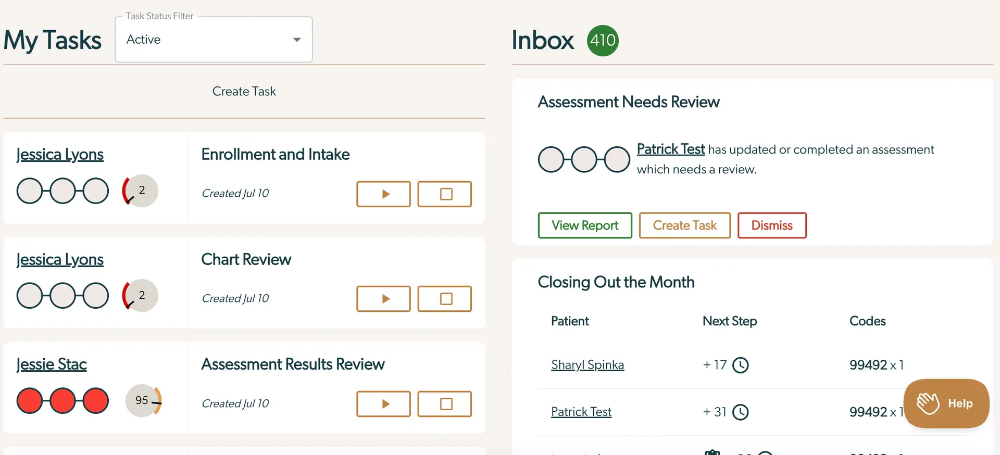This screenshot has height=455, width=1000.
Task: Click the gauge dial showing 95 for Jessie Stac
Action: pos(141,400)
